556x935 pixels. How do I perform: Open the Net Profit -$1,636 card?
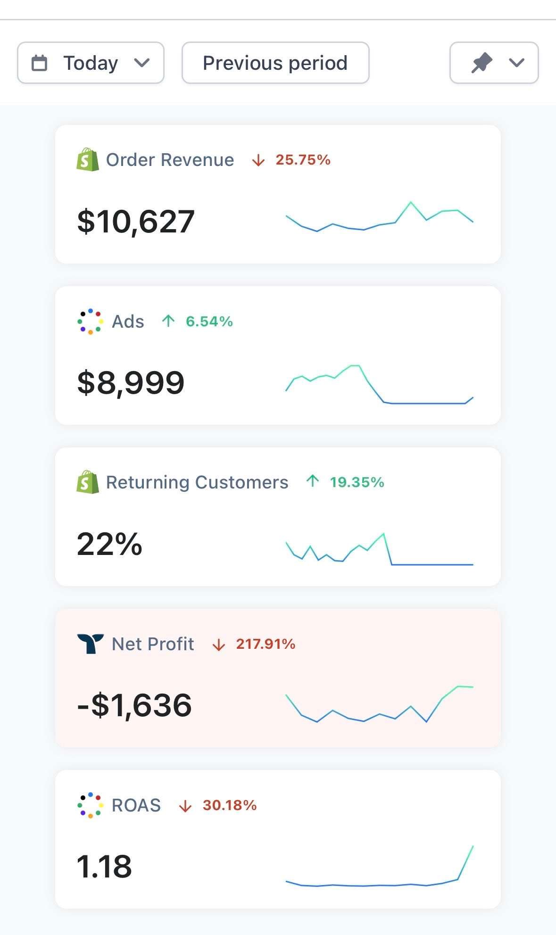278,678
